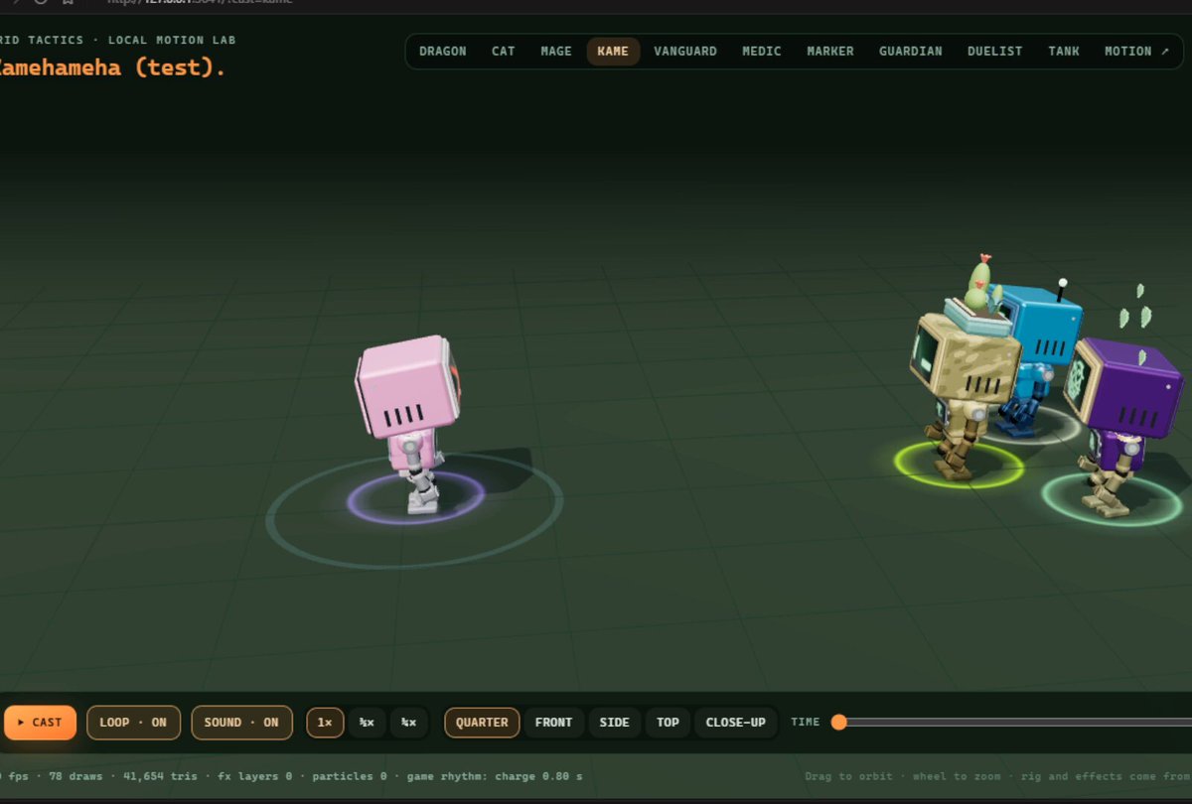This screenshot has width=1192, height=804.
Task: Open the VANGUARD tab
Action: tap(684, 52)
